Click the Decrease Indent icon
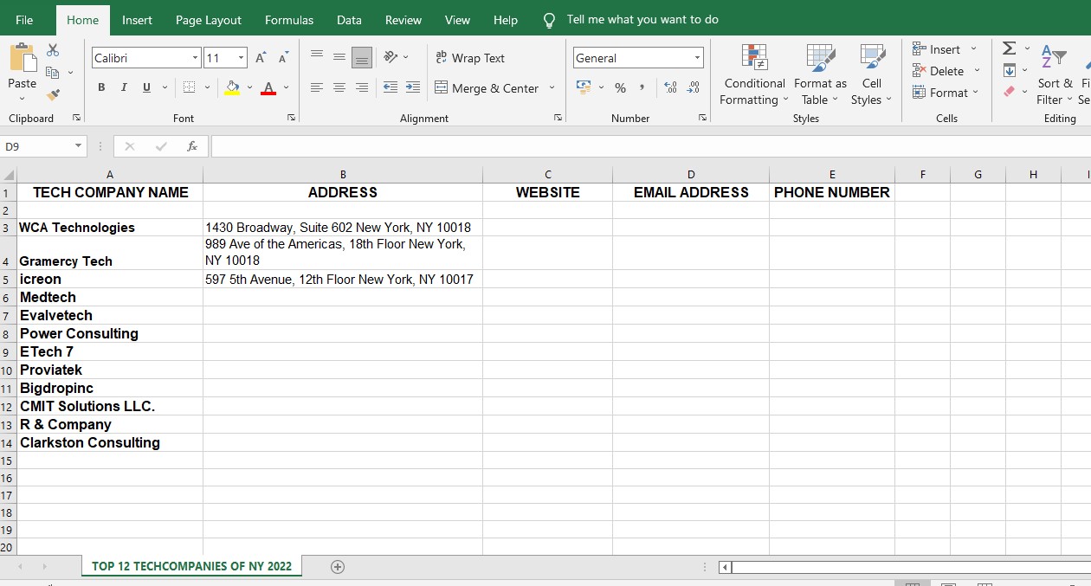Image resolution: width=1091 pixels, height=586 pixels. (391, 87)
